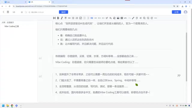This screenshot has height=108, width=192.
Task: Toggle the blue blockquote icon
Action: tap(92, 18)
